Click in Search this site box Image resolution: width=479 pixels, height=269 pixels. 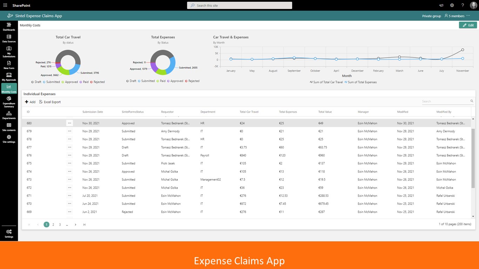[239, 6]
